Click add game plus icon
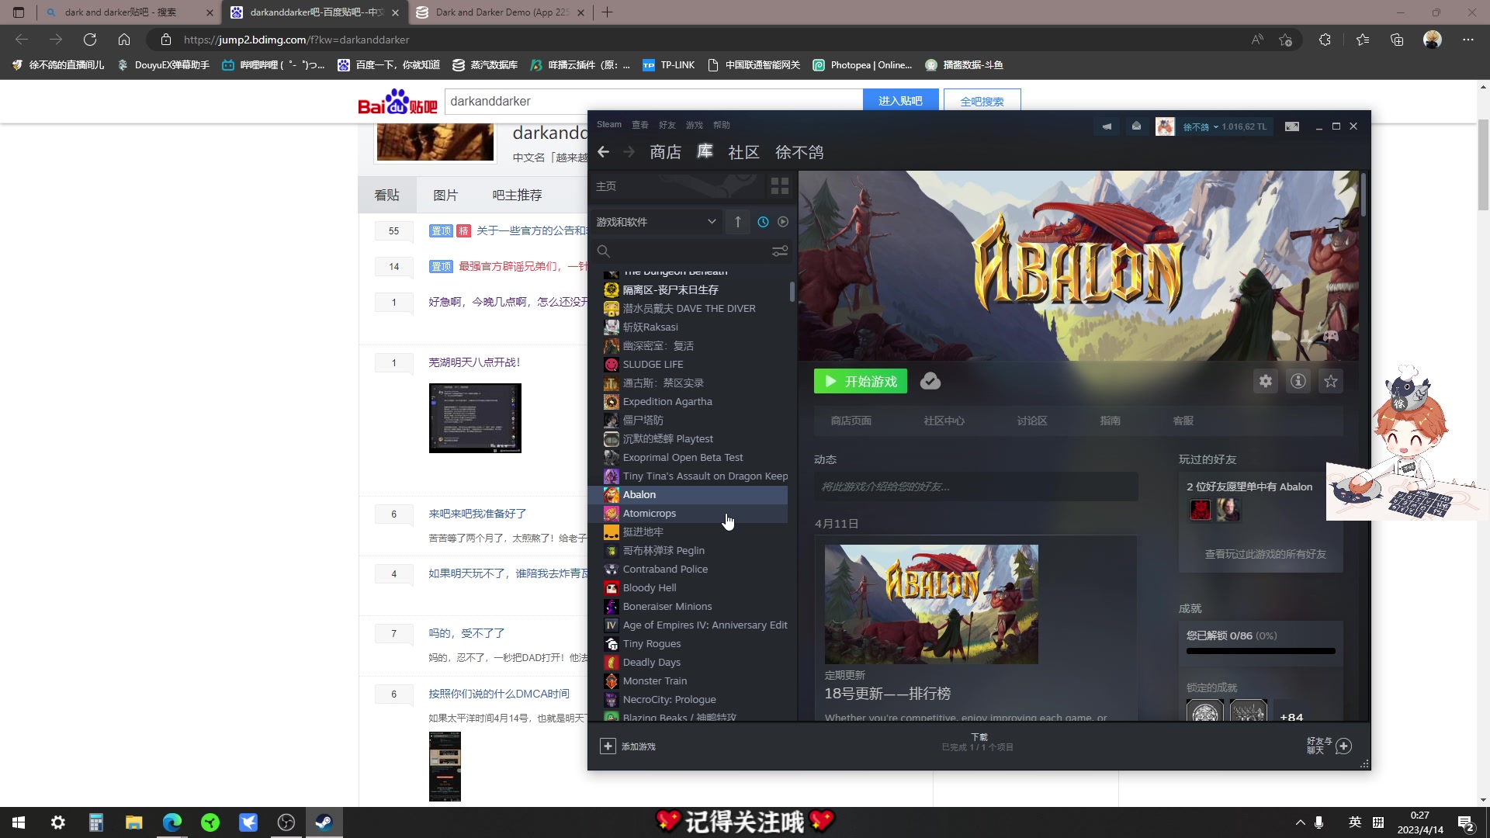Viewport: 1490px width, 838px height. pos(608,746)
